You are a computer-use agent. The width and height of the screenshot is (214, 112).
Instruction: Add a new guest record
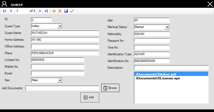tap(54, 11)
